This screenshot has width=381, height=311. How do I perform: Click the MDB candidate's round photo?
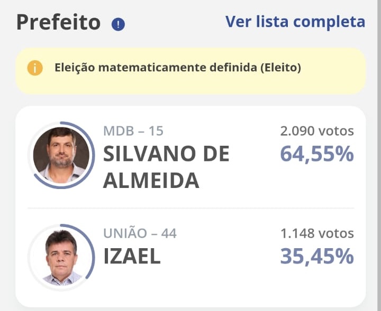(x=61, y=155)
